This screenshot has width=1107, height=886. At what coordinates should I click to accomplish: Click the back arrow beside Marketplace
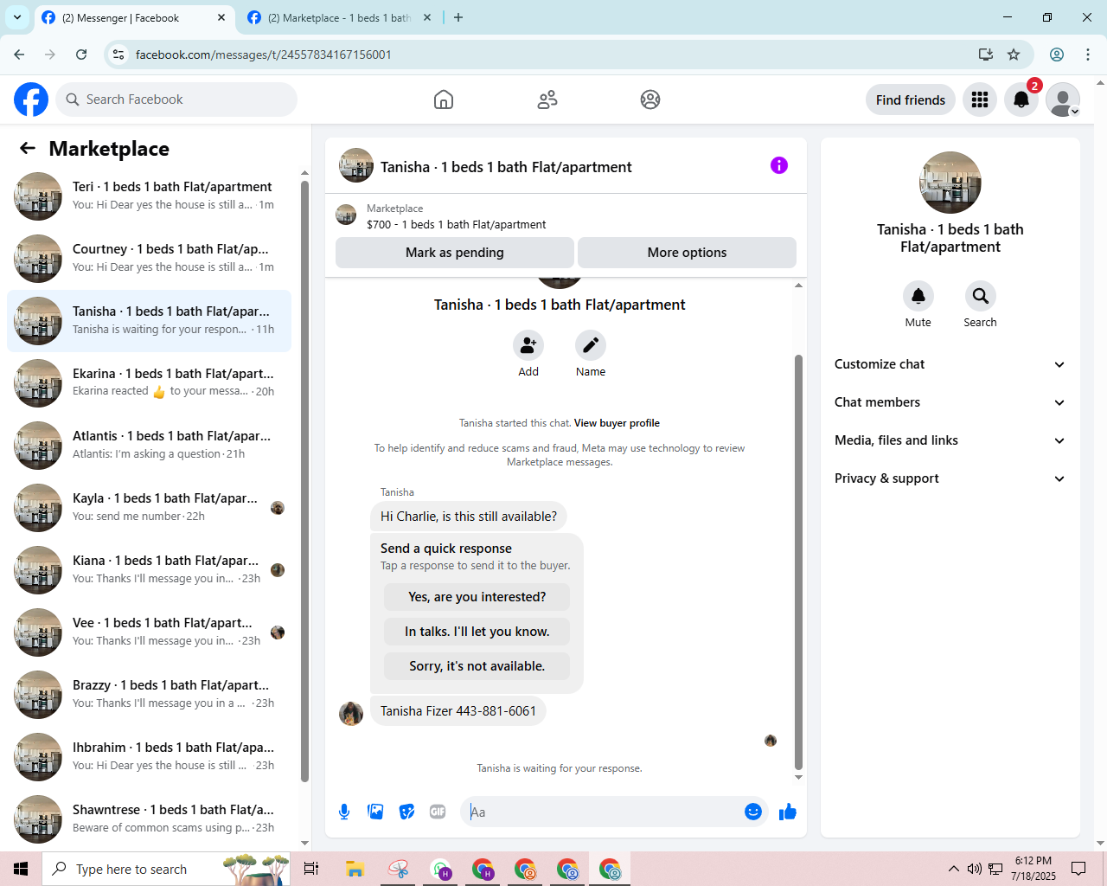pos(28,148)
